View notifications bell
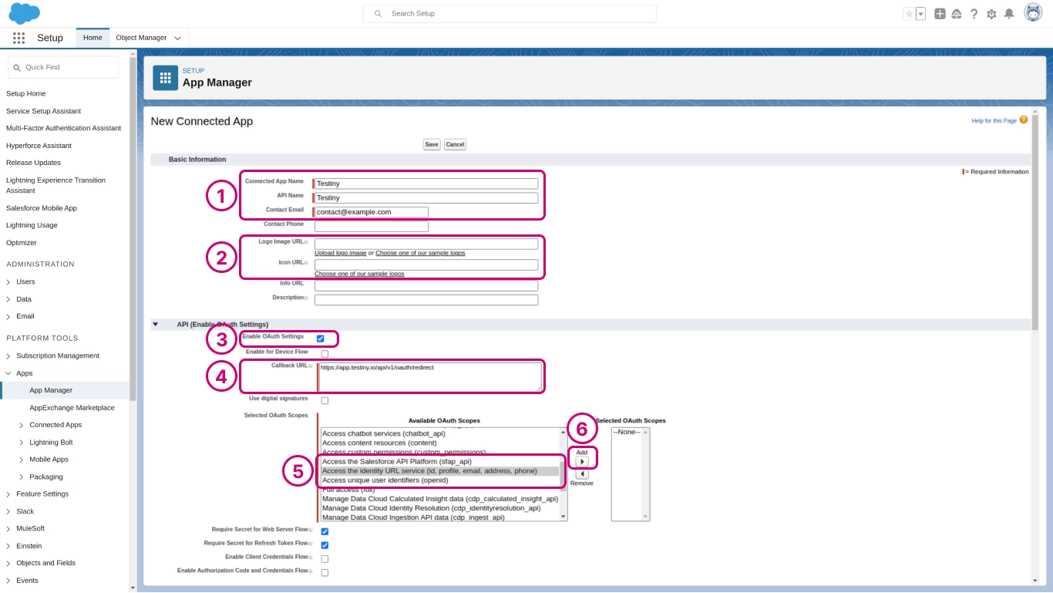The height and width of the screenshot is (593, 1053). tap(1009, 14)
